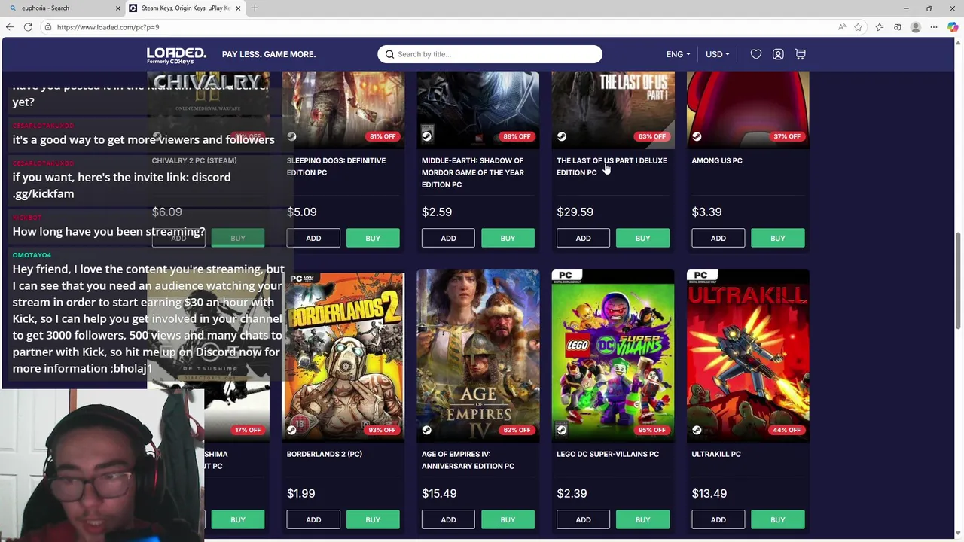Screen dimensions: 964x542
Task: Add Middle-earth Shadow of Mordor to cart
Action: click(448, 238)
